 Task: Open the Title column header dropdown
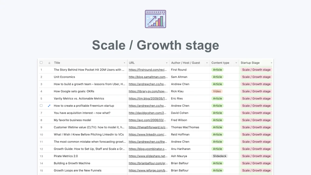point(125,63)
